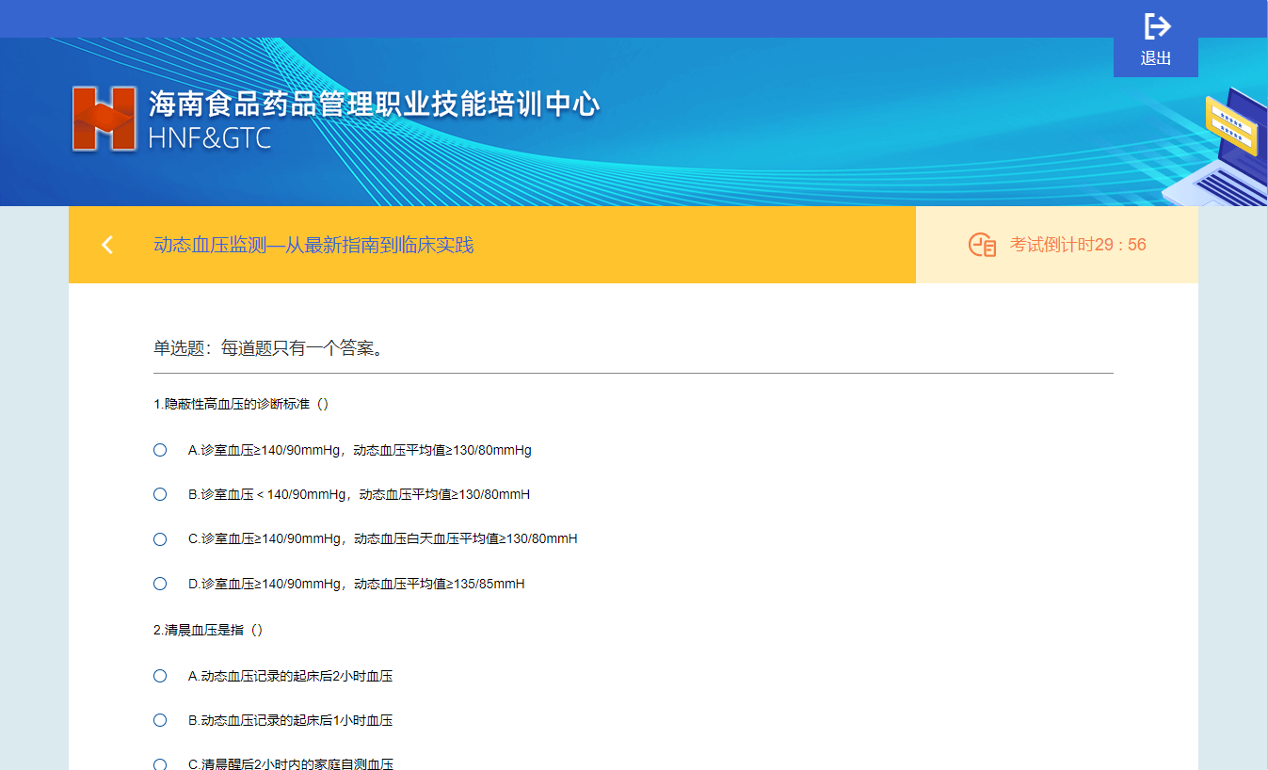
Task: Click the back chevron arrow
Action: [x=107, y=246]
